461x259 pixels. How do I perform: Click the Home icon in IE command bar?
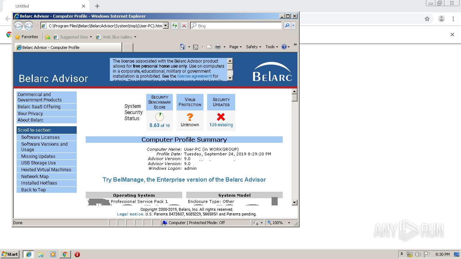[182, 47]
